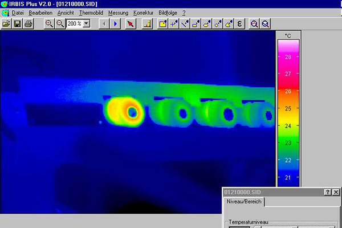The width and height of the screenshot is (342, 228).
Task: Go to the next image with the blue arrow
Action: (115, 24)
